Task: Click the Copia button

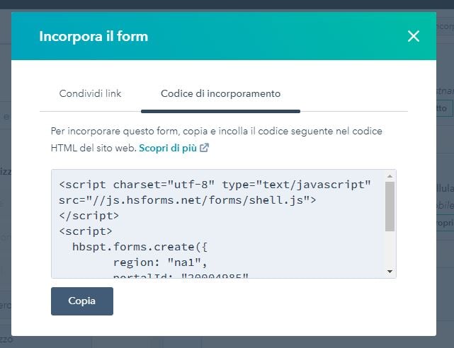Action: 82,301
